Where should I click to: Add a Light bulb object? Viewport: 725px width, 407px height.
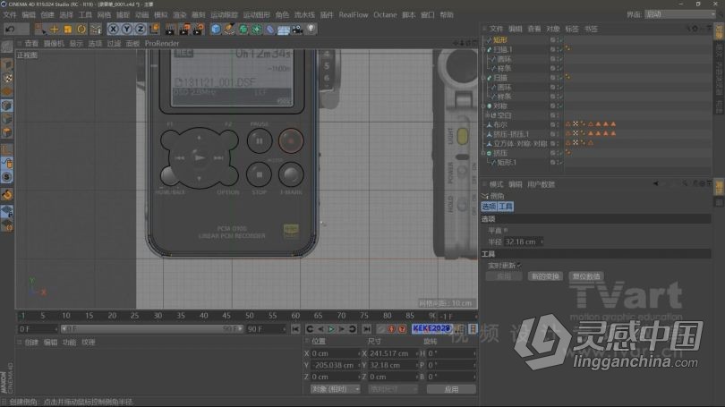311,30
